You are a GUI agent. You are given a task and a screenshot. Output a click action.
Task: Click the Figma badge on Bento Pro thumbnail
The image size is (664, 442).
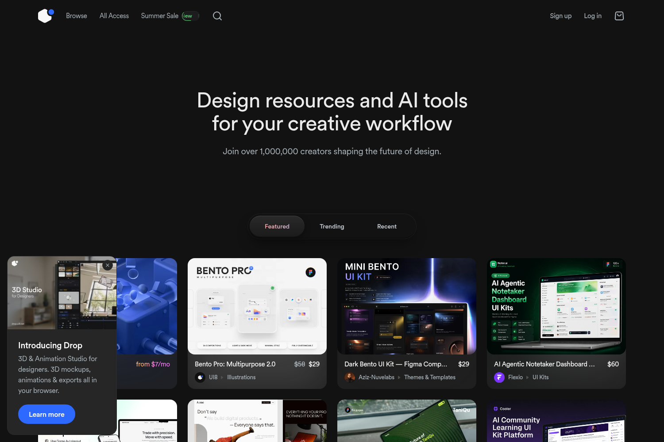point(311,272)
